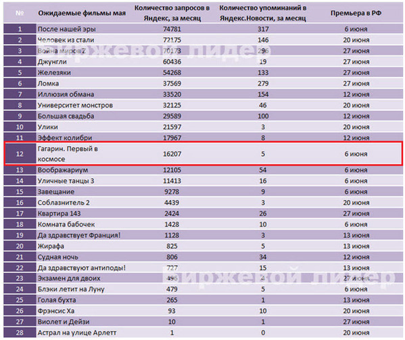Click the value 16207 in the highlighted row
Viewport: 405px width, 340px height.
point(172,154)
